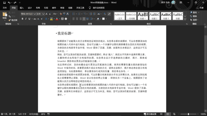Click the zoom slider handle
The width and height of the screenshot is (207, 116).
point(188,114)
